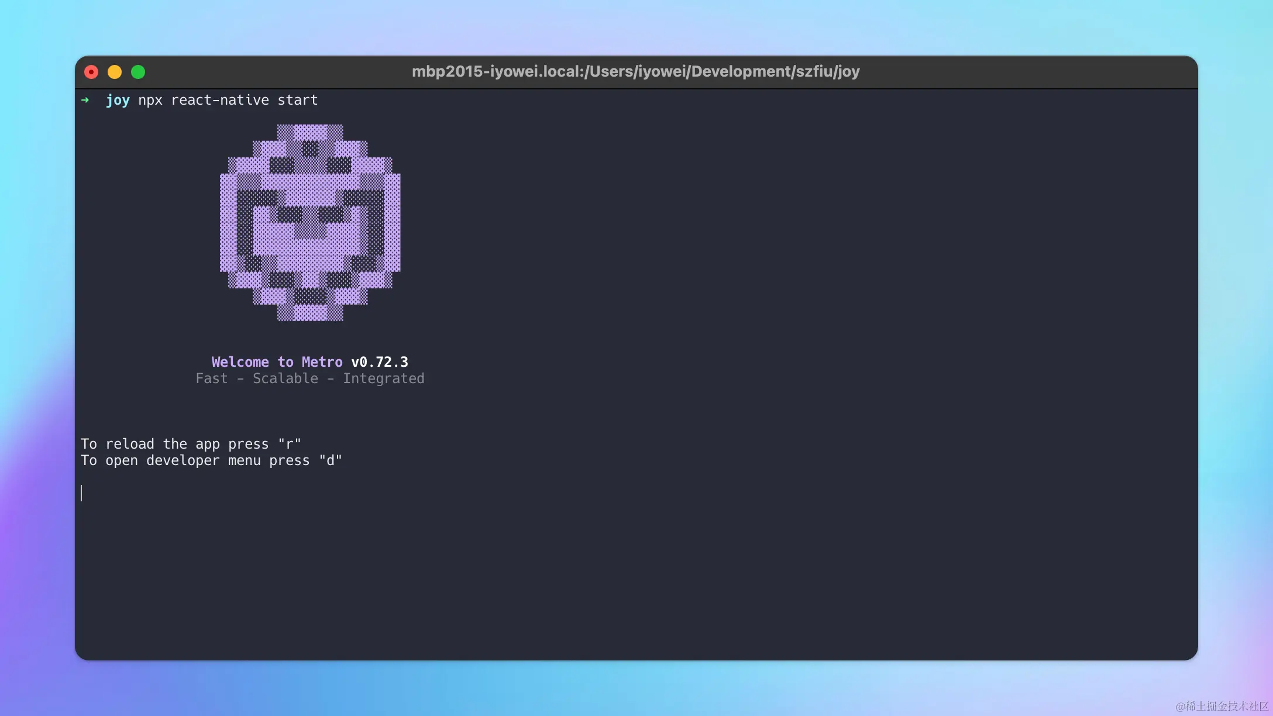Click the "npx react-native start" command
Viewport: 1273px width, 716px height.
click(228, 100)
